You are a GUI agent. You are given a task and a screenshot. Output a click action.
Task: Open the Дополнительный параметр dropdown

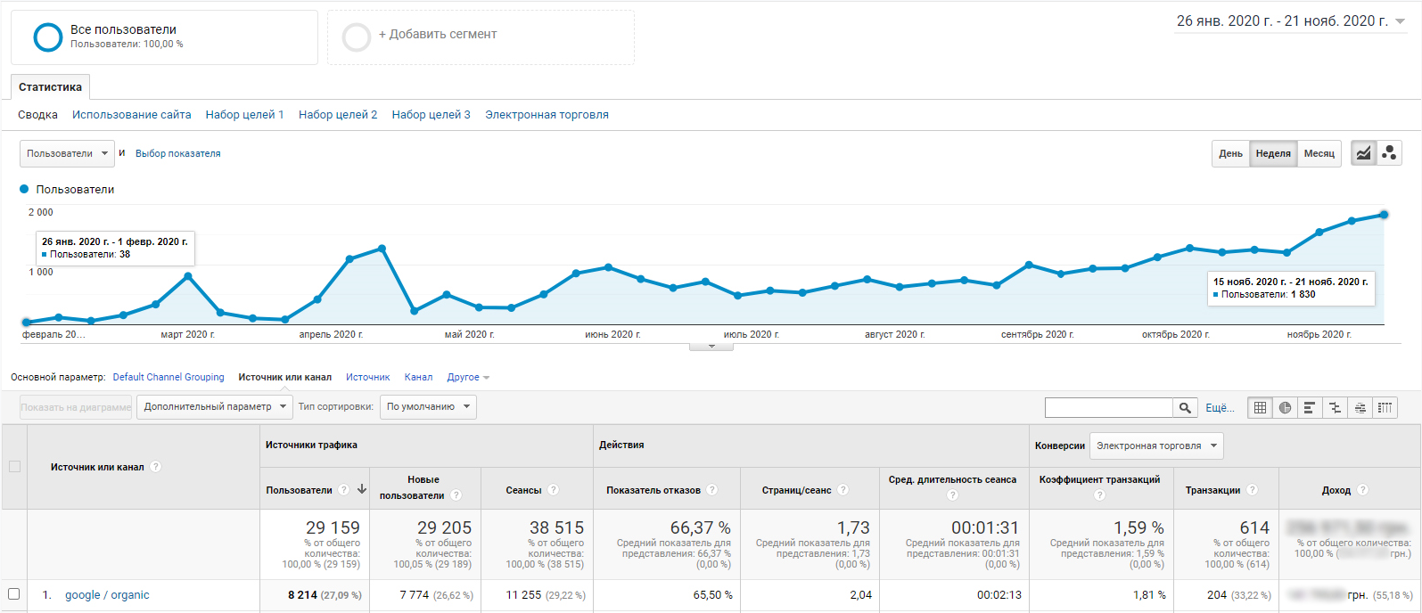click(215, 406)
